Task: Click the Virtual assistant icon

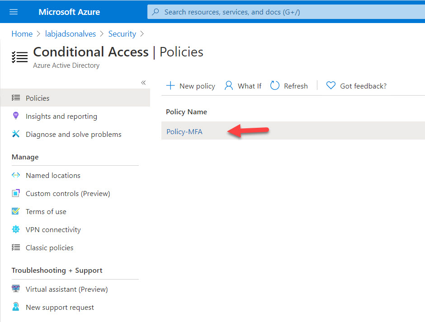Action: 16,289
